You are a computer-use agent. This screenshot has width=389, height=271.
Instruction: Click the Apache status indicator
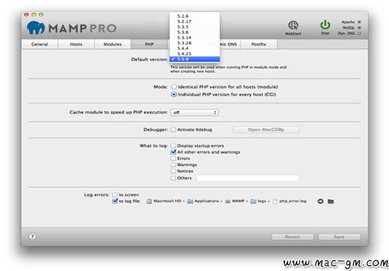click(359, 22)
